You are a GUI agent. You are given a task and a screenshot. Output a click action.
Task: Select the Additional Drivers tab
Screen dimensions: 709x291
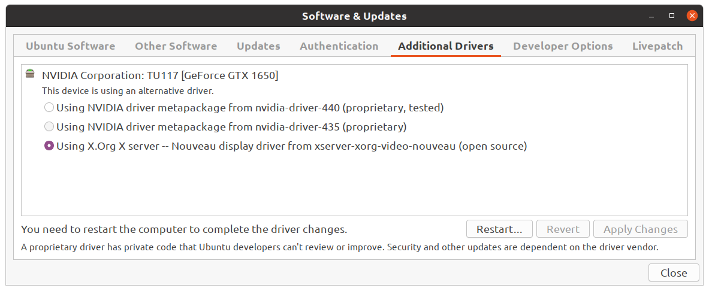[446, 46]
